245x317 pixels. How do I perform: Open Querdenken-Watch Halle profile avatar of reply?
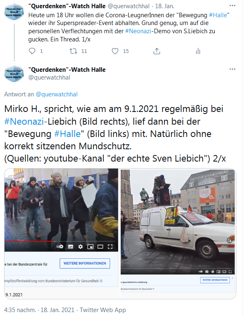click(x=14, y=73)
